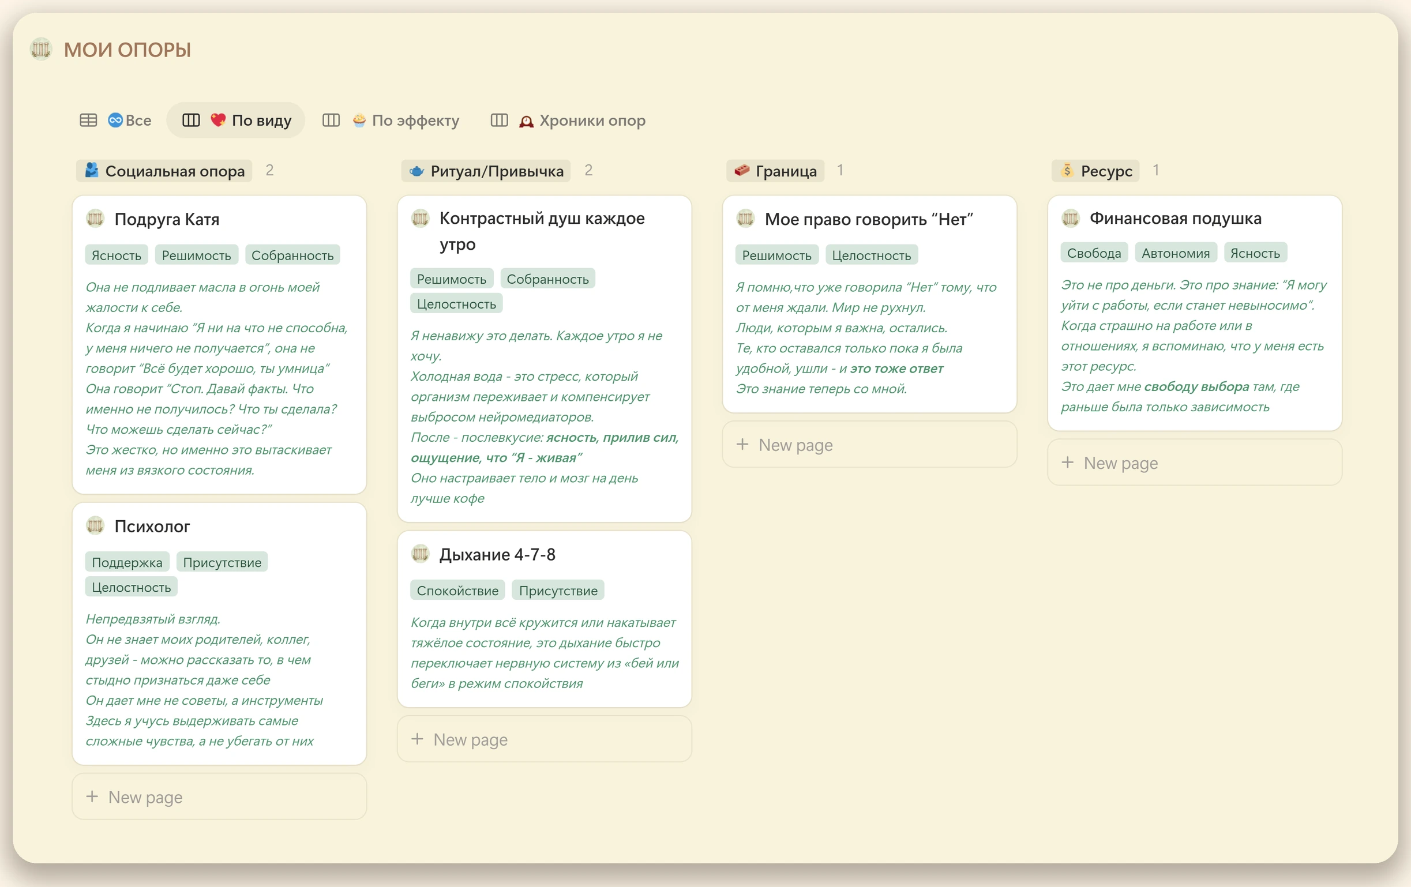Click plus icon under Граница column

click(x=742, y=445)
